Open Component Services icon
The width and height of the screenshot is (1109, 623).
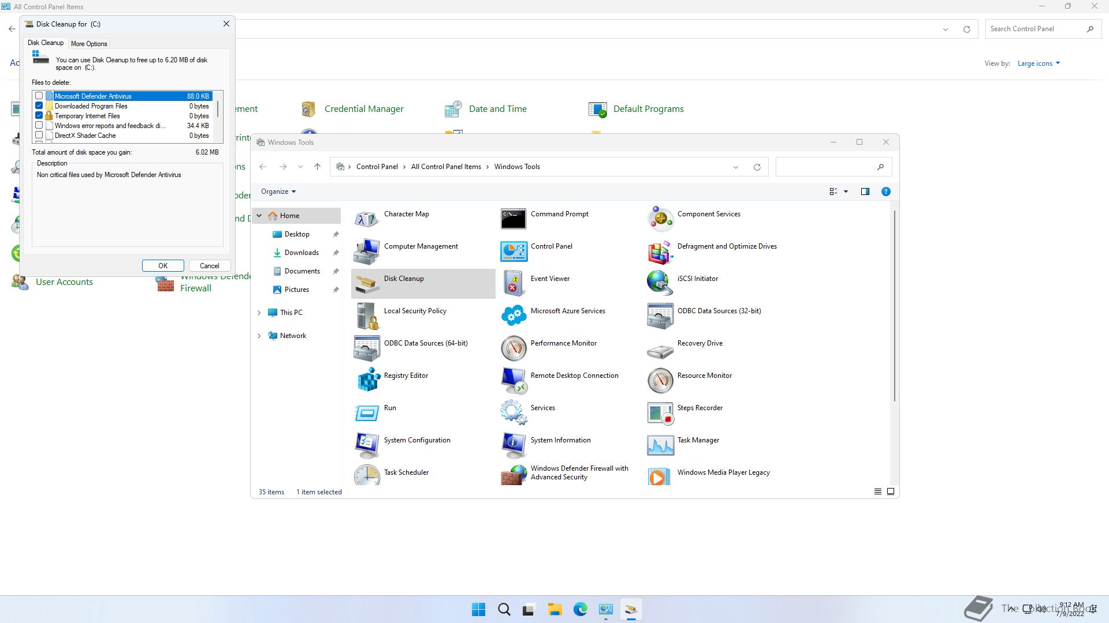click(x=660, y=219)
